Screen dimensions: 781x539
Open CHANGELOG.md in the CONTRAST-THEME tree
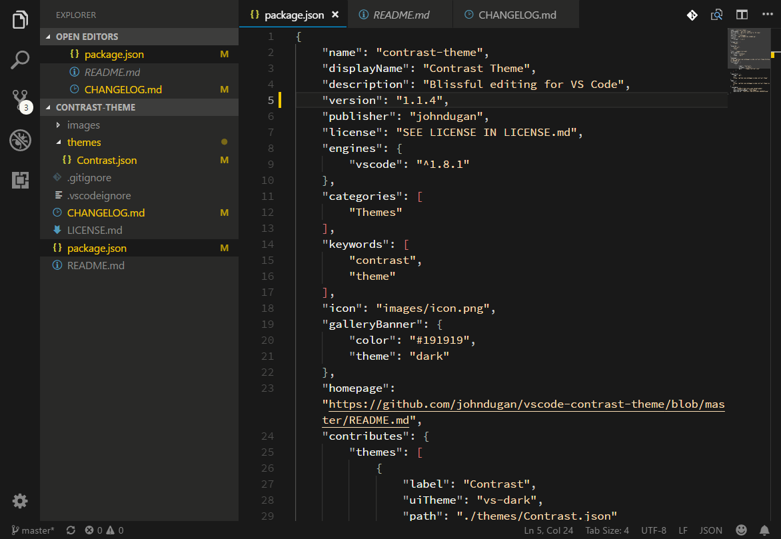[x=139, y=213]
